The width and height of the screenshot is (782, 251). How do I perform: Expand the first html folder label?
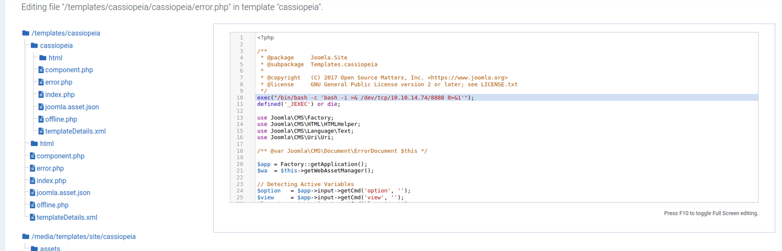point(55,58)
